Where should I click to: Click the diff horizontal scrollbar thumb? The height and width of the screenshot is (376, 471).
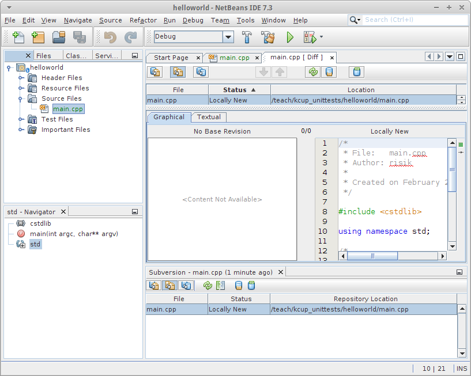point(372,256)
